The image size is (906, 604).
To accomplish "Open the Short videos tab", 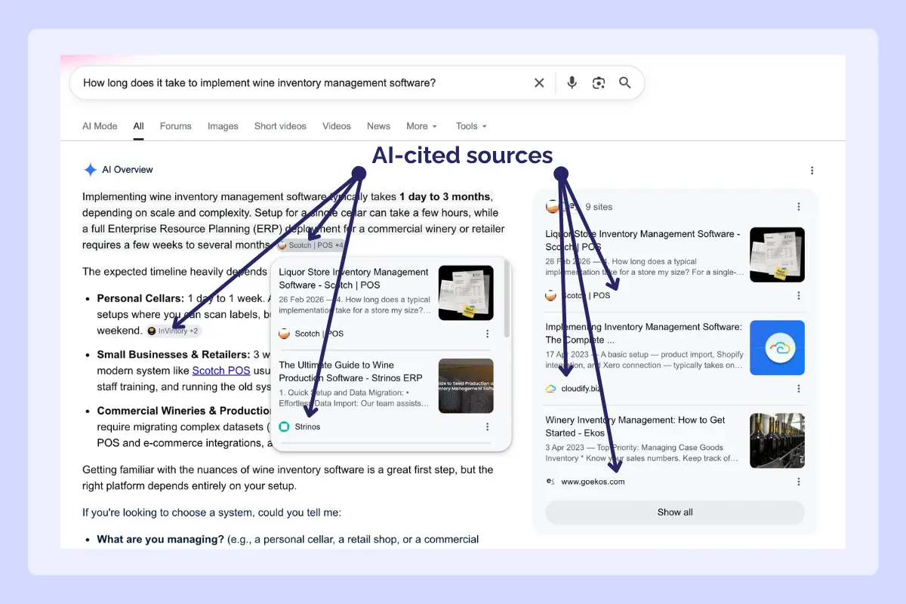I will click(280, 126).
